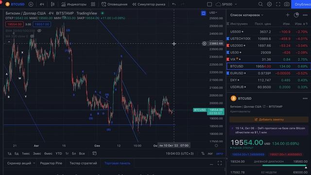
Task: Select USTECH100 row in the watchlist
Action: (x=269, y=39)
